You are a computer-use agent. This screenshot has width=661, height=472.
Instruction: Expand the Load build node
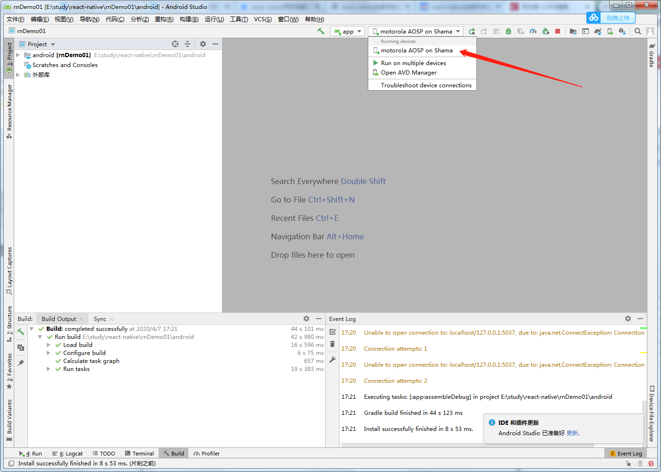(49, 345)
